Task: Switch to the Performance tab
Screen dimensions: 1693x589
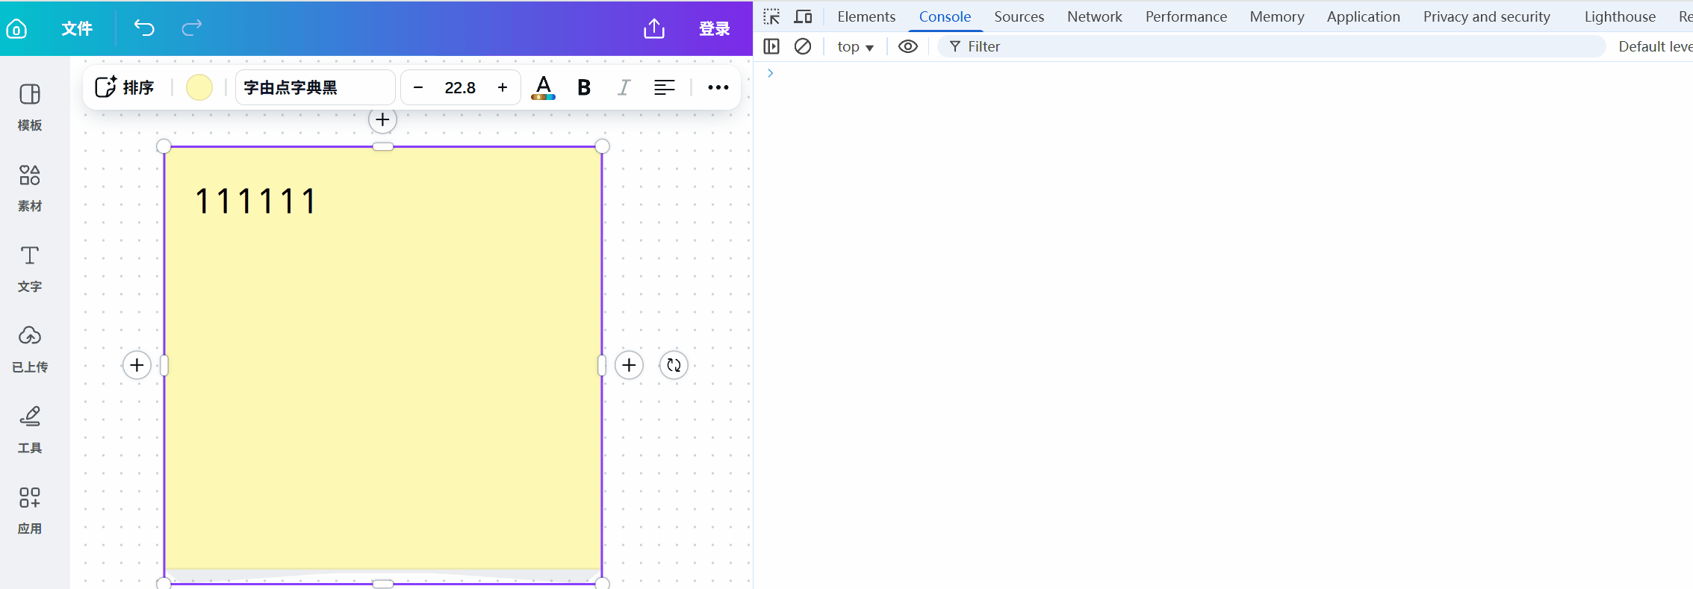Action: [x=1186, y=16]
